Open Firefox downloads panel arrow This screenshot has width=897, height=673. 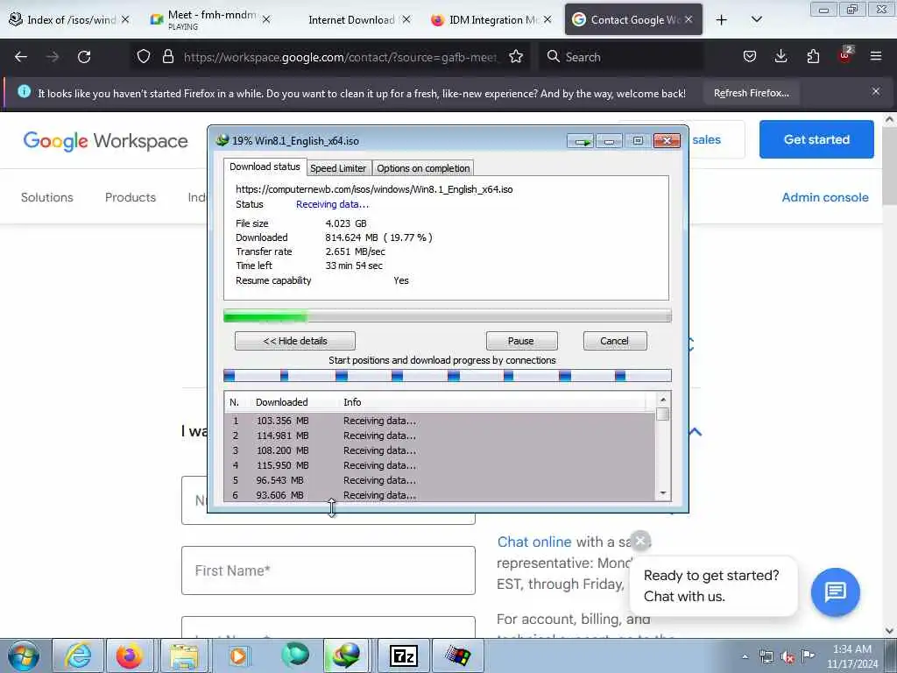(x=780, y=56)
